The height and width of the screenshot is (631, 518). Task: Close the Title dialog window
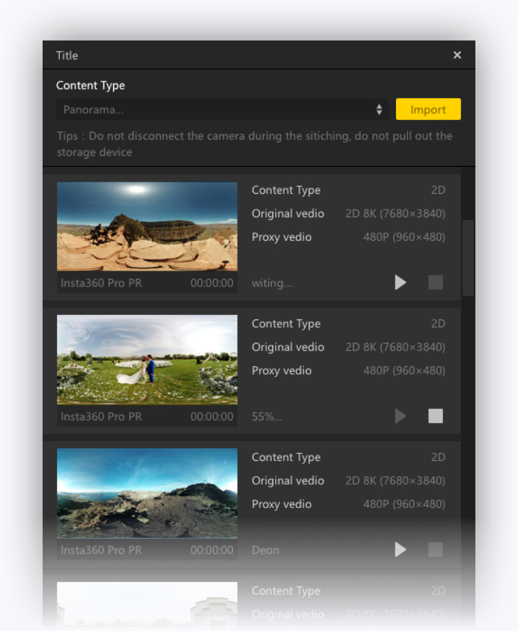457,55
